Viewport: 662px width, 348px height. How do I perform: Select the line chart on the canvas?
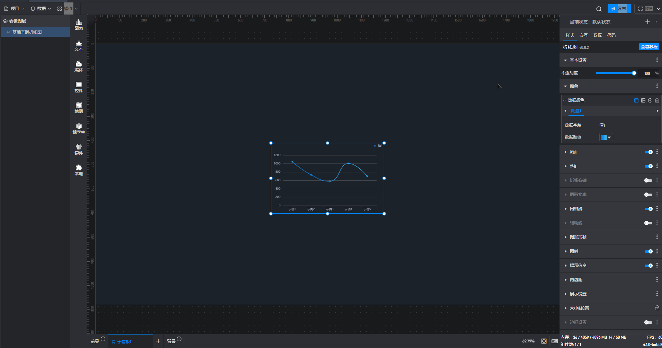pos(328,178)
